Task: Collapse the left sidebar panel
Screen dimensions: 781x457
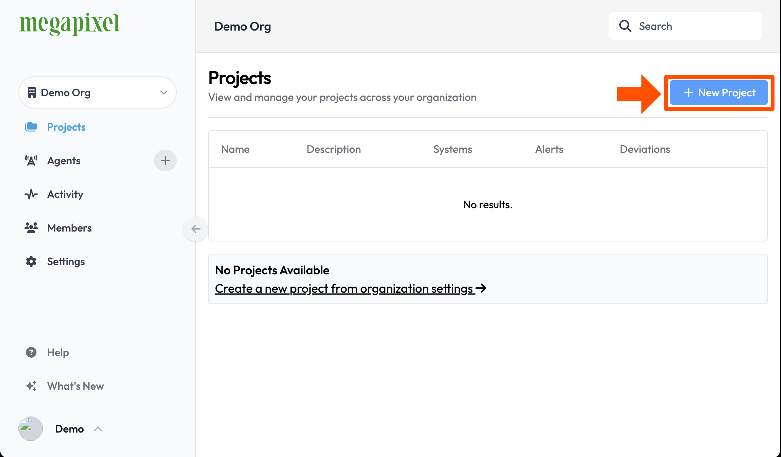Action: [195, 228]
